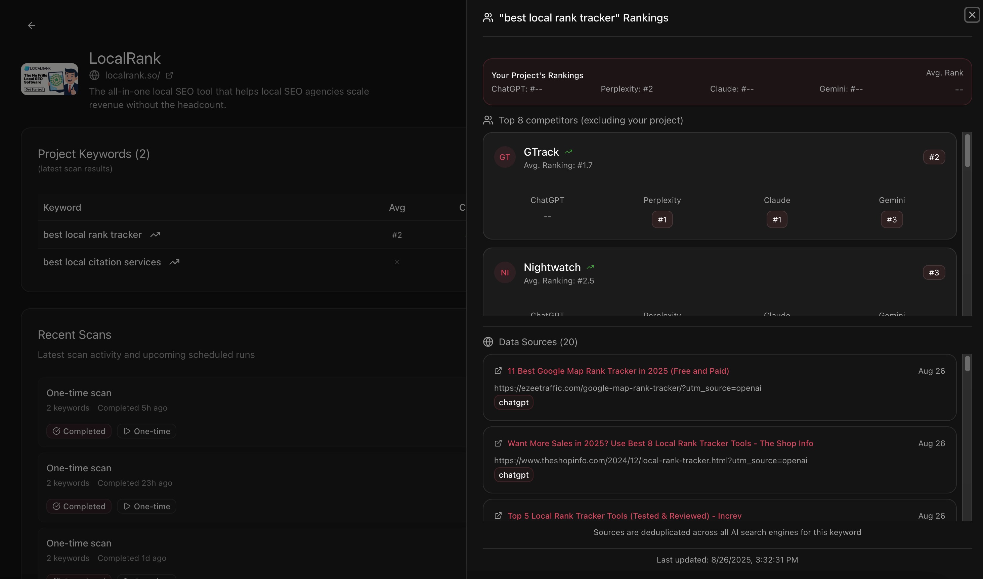This screenshot has width=983, height=579.
Task: Select the best local citation services keyword row
Action: click(x=102, y=262)
